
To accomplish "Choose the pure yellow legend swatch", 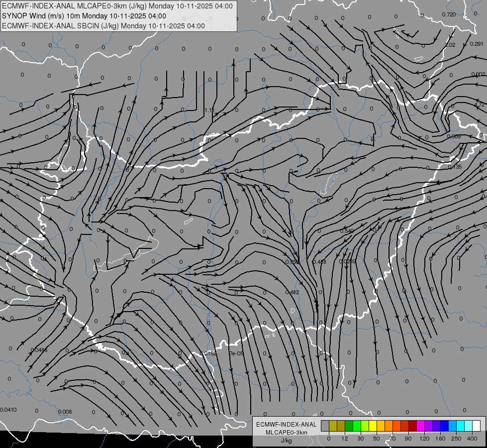I will click(x=373, y=426).
